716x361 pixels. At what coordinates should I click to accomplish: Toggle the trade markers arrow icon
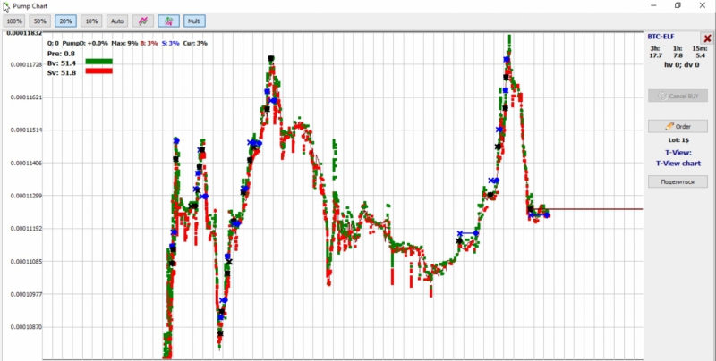tap(168, 21)
